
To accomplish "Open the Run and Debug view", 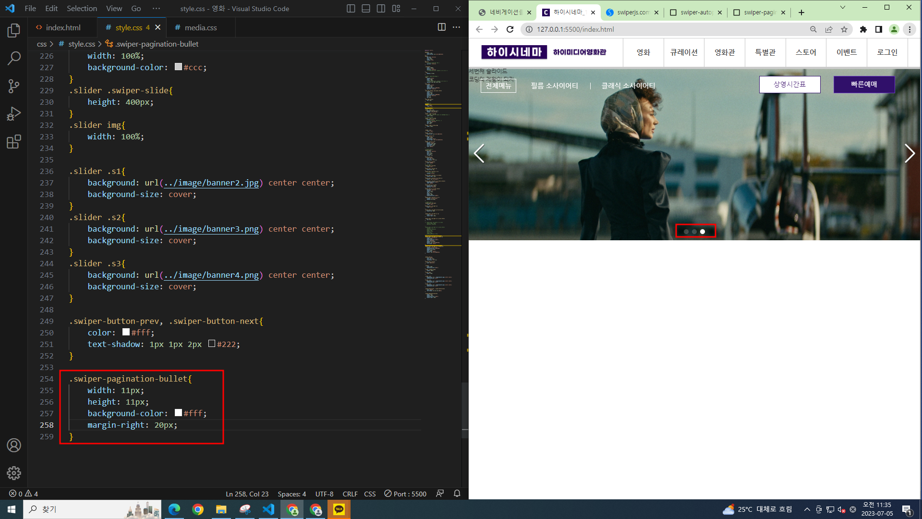I will pyautogui.click(x=14, y=114).
